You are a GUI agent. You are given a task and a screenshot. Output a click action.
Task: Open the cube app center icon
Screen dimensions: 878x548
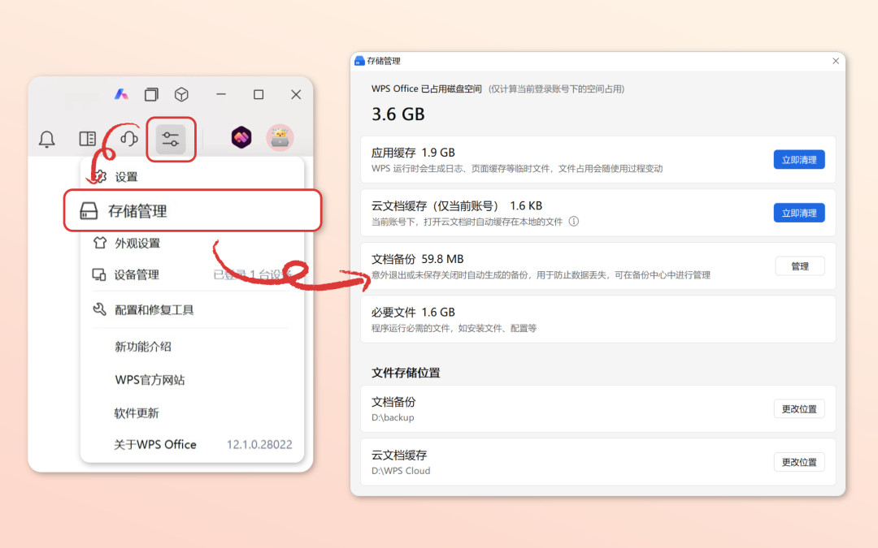click(x=181, y=94)
